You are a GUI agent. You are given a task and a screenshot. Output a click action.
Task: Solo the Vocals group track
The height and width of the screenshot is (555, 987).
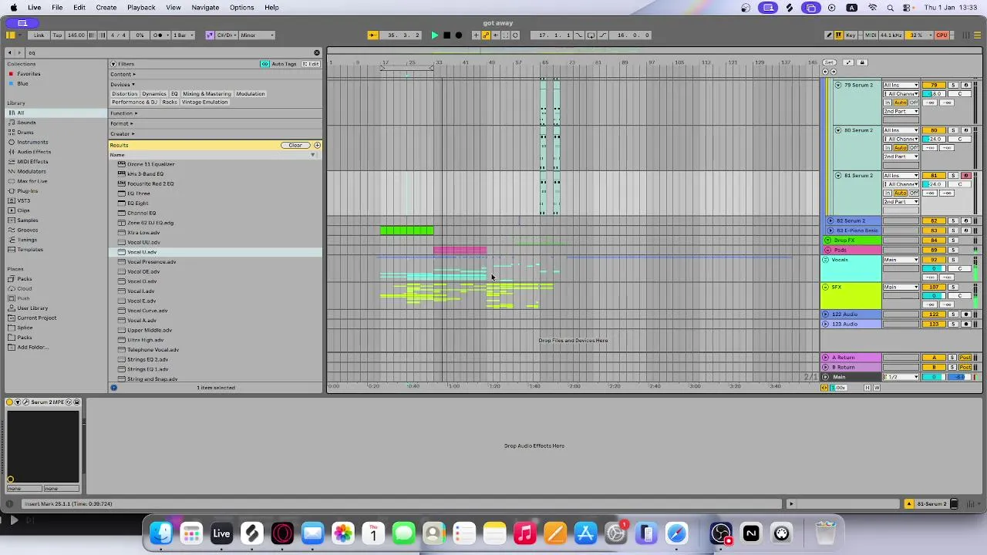pyautogui.click(x=953, y=260)
